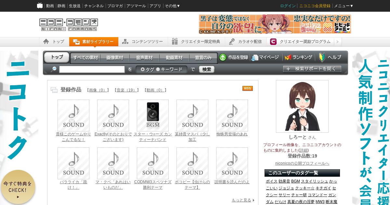Click しろーと user avatar image
The height and width of the screenshot is (205, 390).
pos(302,106)
